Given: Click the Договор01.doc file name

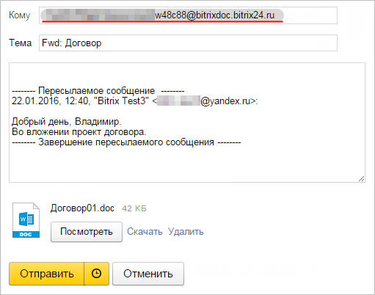Looking at the screenshot, I should pyautogui.click(x=82, y=208).
